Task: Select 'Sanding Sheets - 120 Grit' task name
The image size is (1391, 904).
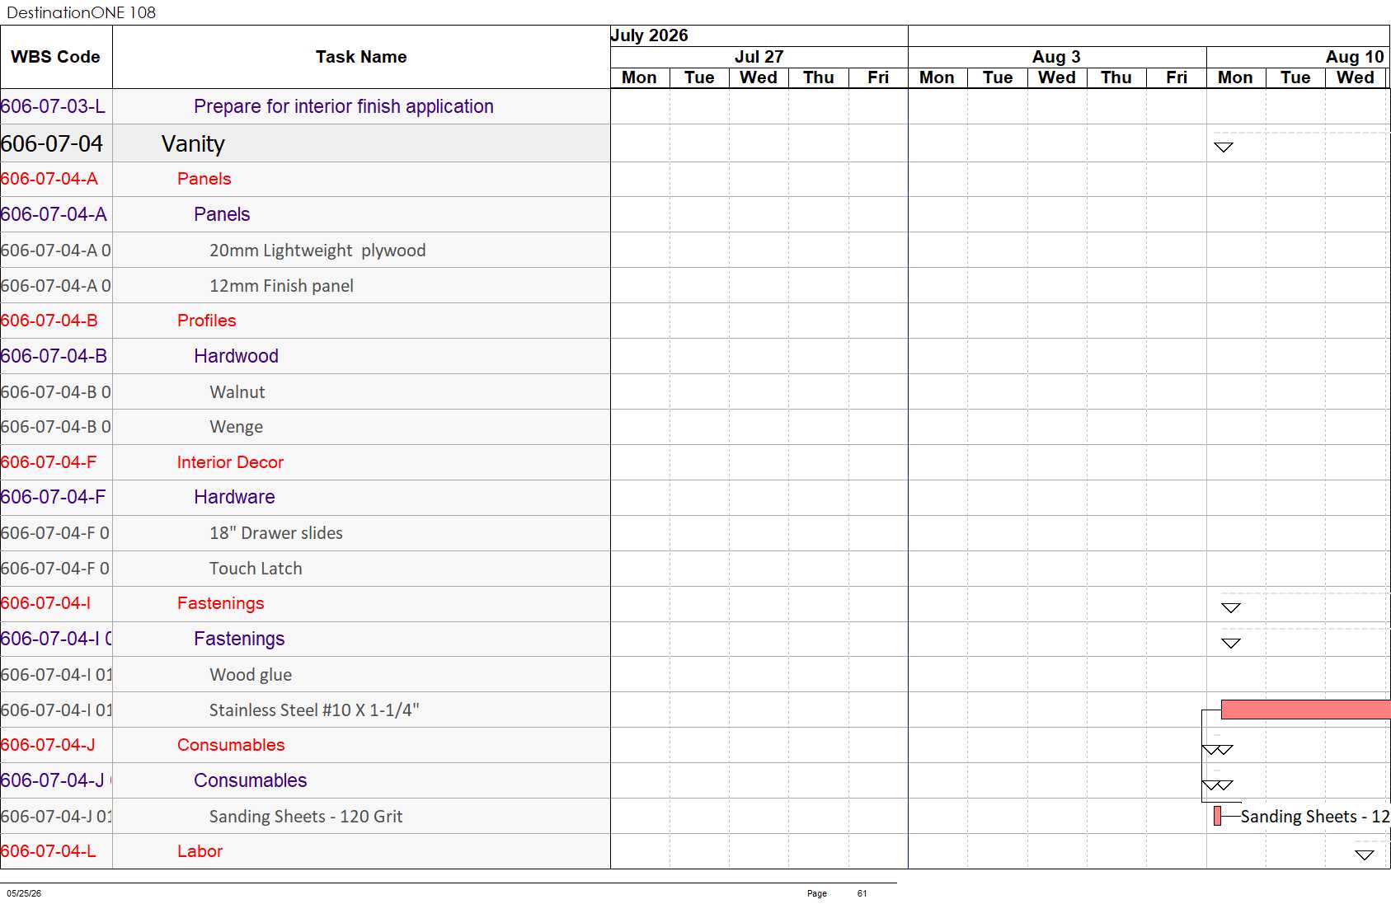Action: click(x=306, y=817)
